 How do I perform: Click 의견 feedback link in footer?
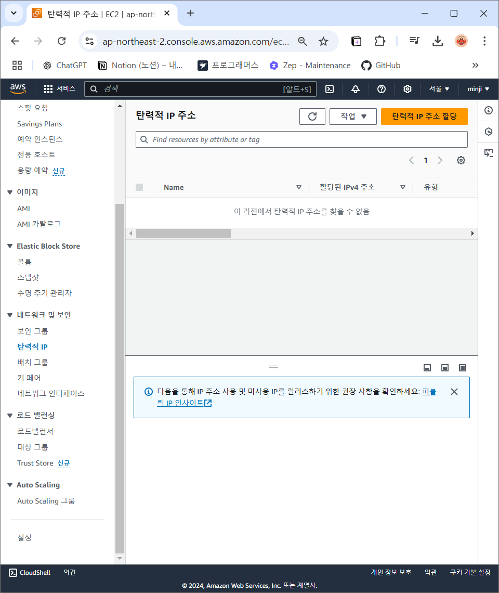tap(70, 573)
